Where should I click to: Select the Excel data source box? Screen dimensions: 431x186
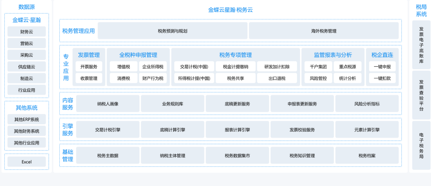coord(27,162)
